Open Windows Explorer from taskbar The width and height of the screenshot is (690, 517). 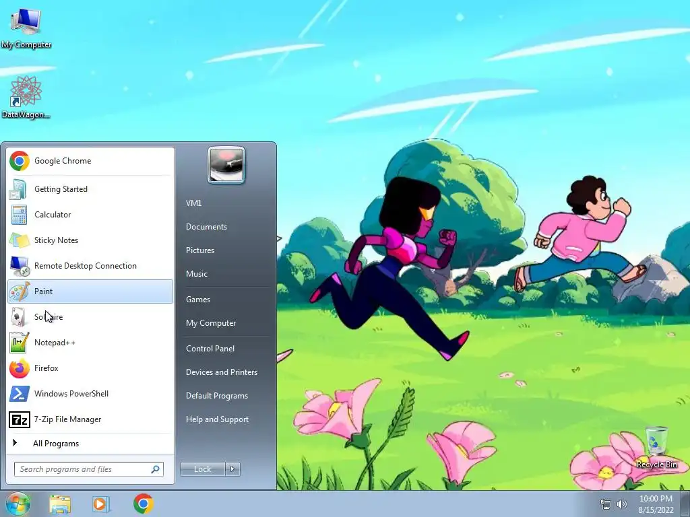pos(60,504)
